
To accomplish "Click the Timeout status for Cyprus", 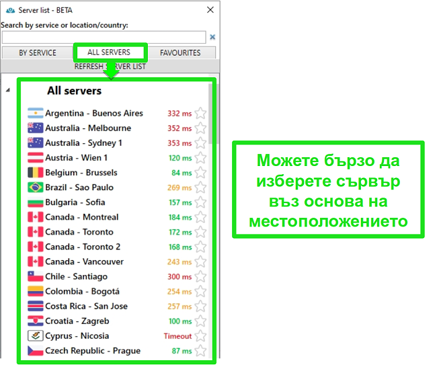I will point(177,336).
